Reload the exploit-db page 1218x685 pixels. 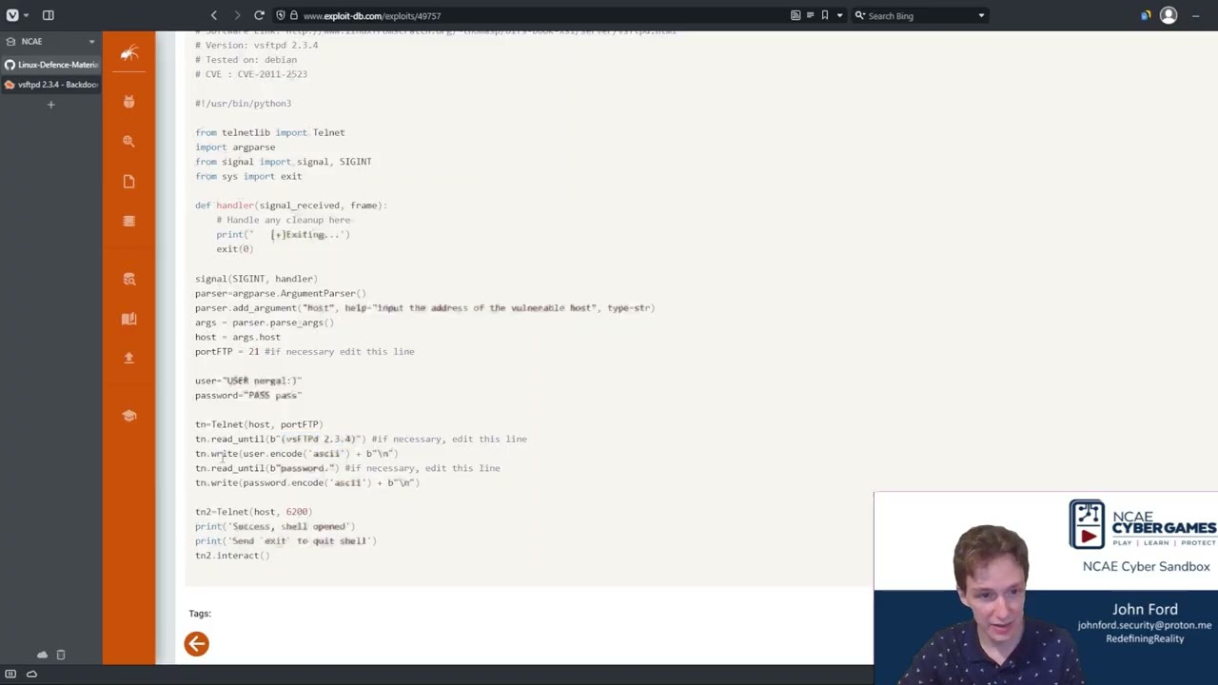(x=259, y=15)
